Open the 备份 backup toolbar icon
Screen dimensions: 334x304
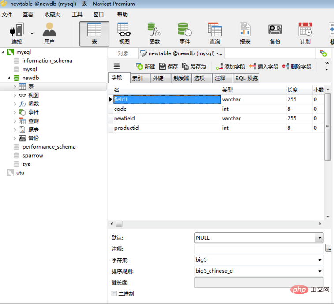(x=275, y=33)
